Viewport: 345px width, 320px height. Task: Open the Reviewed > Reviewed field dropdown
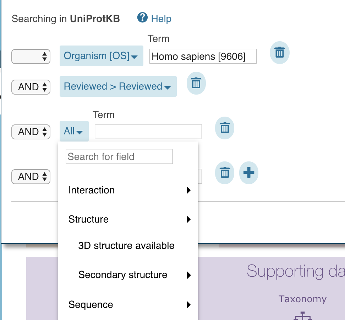point(118,86)
